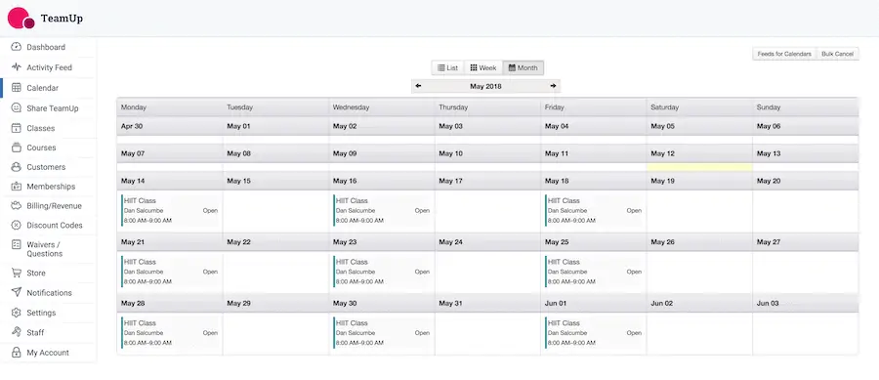Click the Store shopping cart icon

(x=17, y=273)
